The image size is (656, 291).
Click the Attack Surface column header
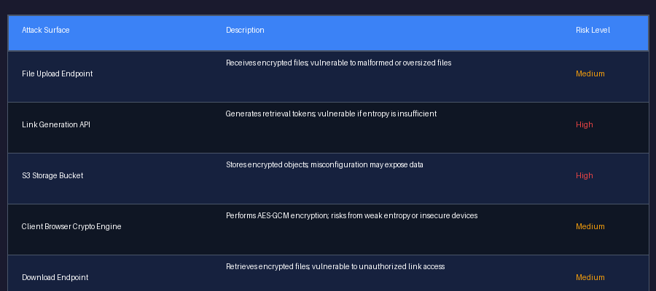coord(46,30)
